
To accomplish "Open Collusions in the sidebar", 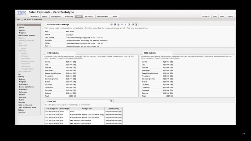I will 22,113.
